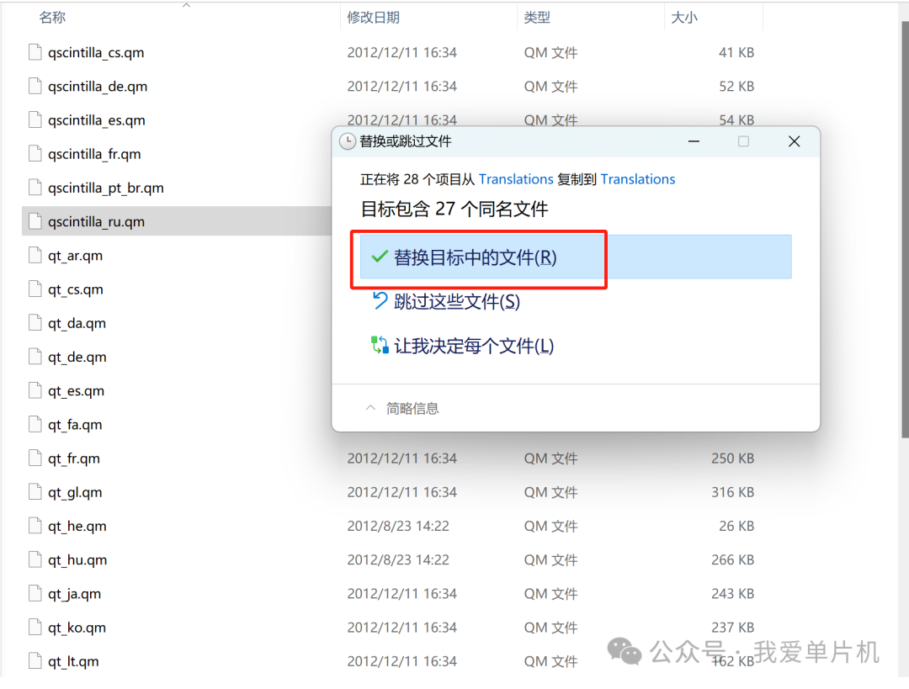Screen dimensions: 909x689
Task: Click the 250 KB size of qt_fr.qm
Action: [733, 458]
